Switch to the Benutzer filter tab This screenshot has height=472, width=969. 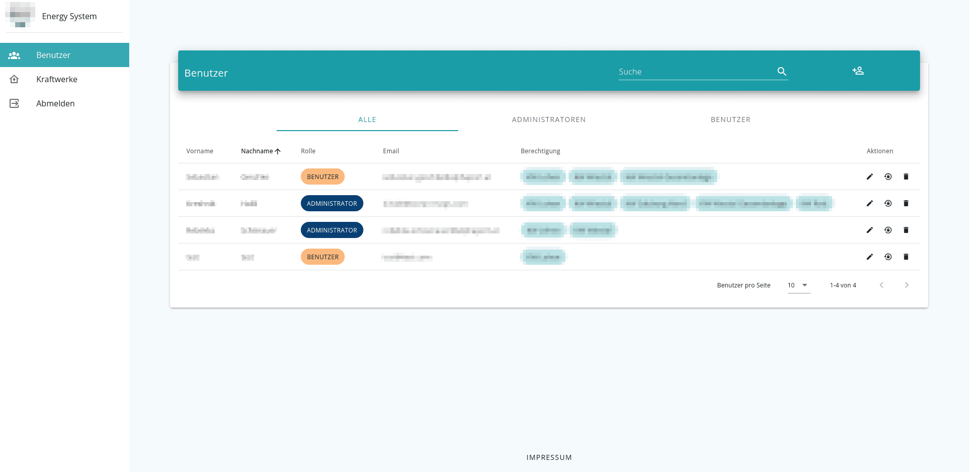730,120
